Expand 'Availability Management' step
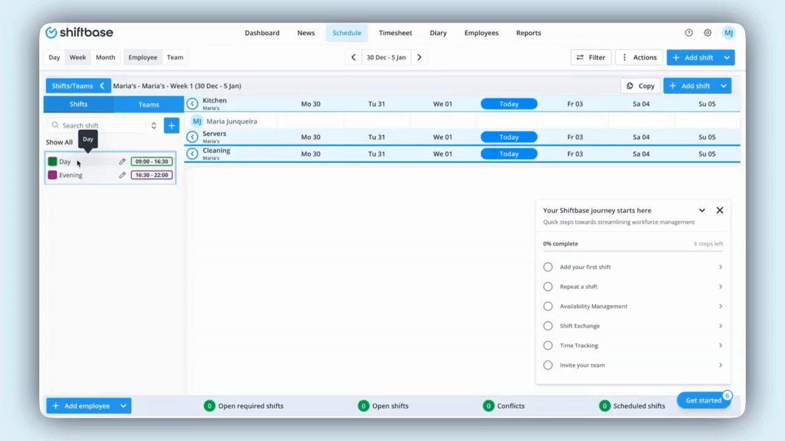The image size is (785, 441). pyautogui.click(x=721, y=306)
